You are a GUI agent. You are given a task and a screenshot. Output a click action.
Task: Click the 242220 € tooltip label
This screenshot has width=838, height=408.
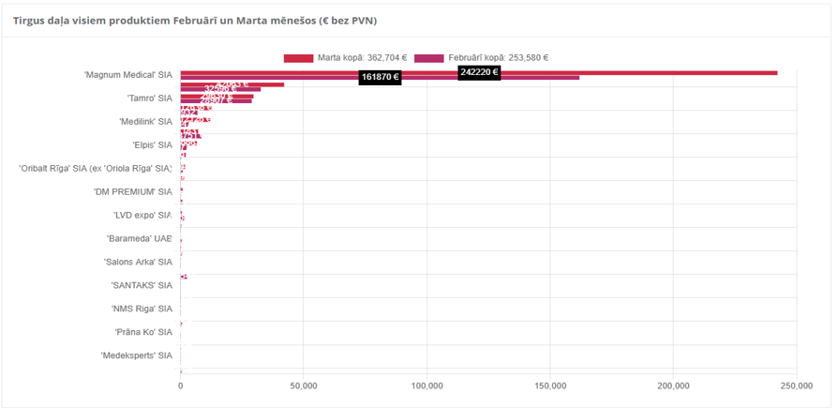(479, 72)
